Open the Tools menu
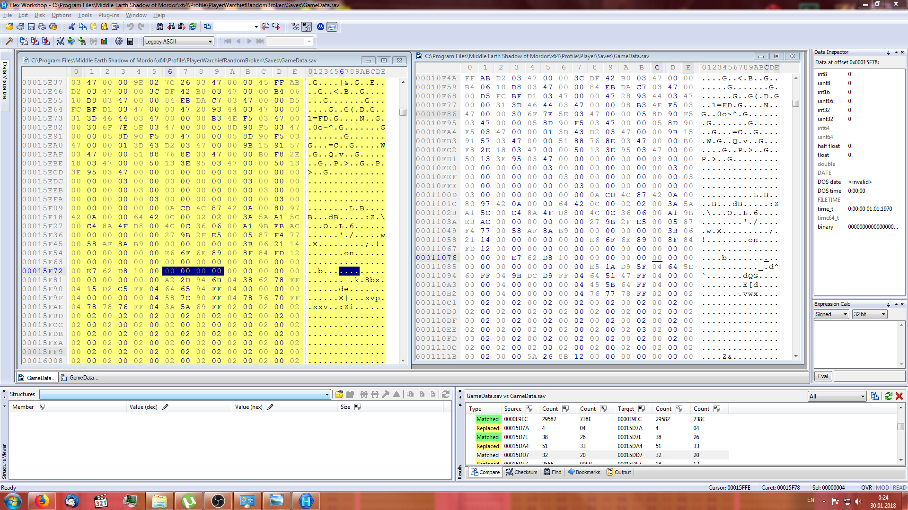Viewport: 908px width, 510px height. (x=85, y=15)
